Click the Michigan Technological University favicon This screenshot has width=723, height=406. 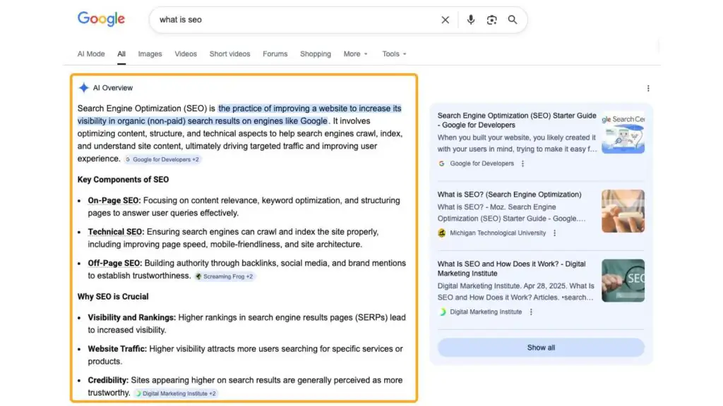click(x=442, y=233)
